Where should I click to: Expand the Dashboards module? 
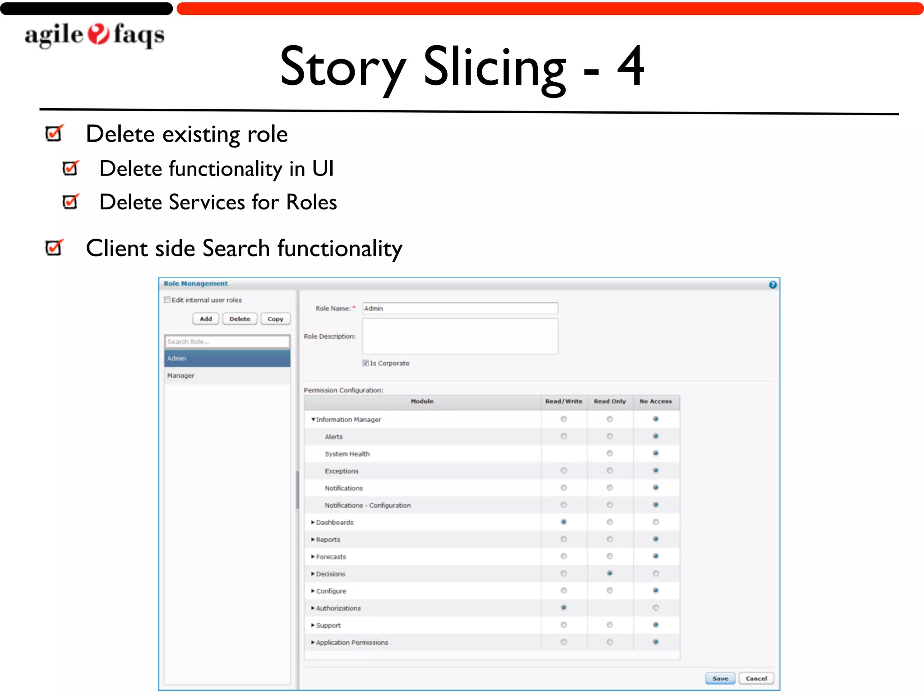pyautogui.click(x=313, y=522)
